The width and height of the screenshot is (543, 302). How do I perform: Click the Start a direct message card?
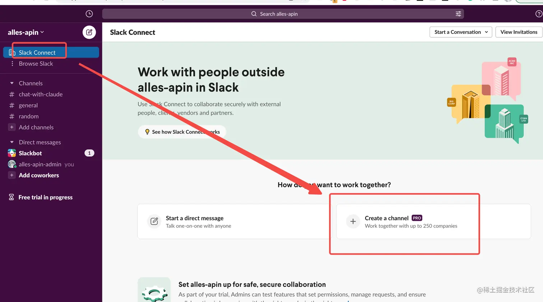point(235,221)
